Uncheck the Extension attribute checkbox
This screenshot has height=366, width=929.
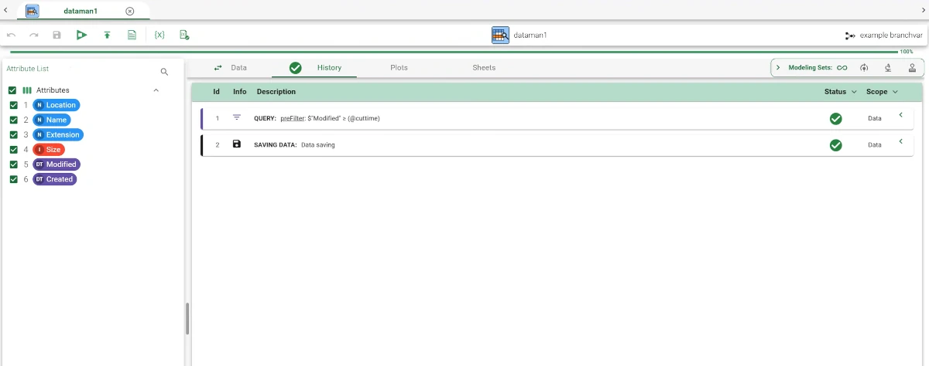[13, 134]
